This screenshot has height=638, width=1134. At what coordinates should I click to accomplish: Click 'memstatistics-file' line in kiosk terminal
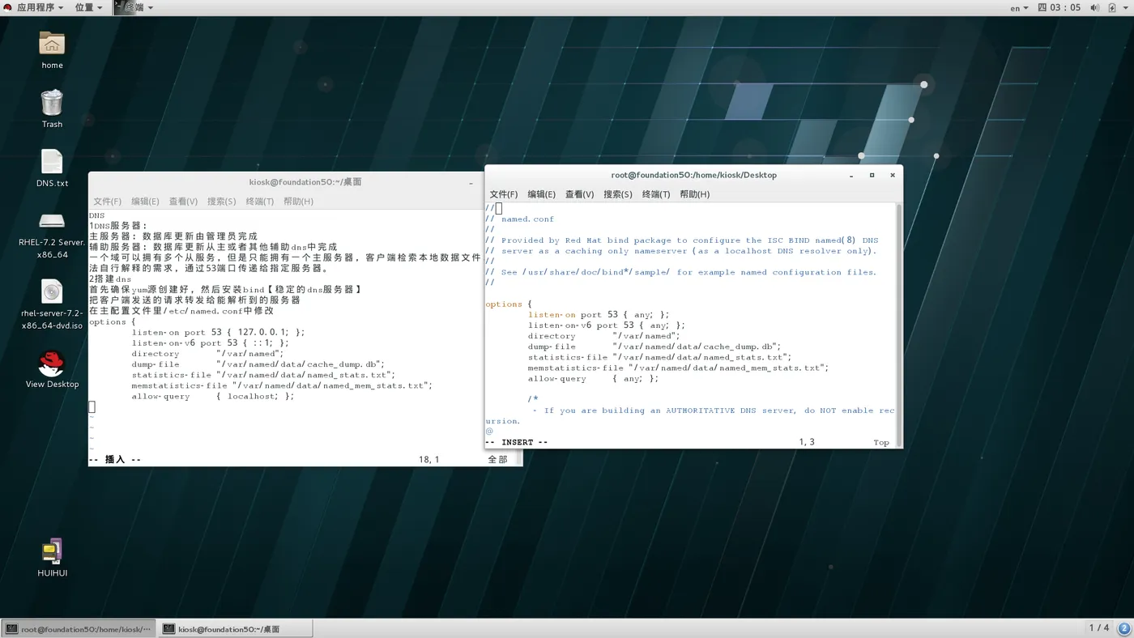282,385
